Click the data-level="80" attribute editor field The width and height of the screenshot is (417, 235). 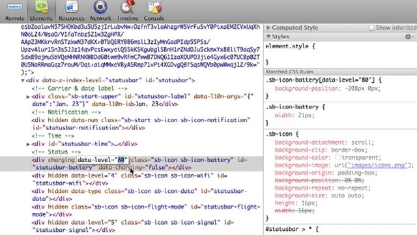[103, 160]
